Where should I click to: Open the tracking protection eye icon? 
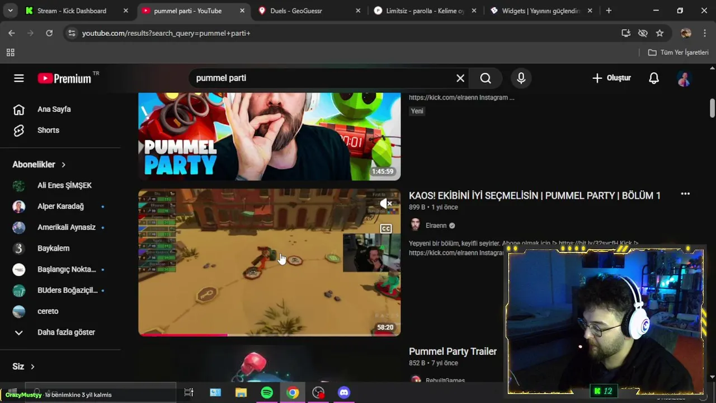coord(643,33)
